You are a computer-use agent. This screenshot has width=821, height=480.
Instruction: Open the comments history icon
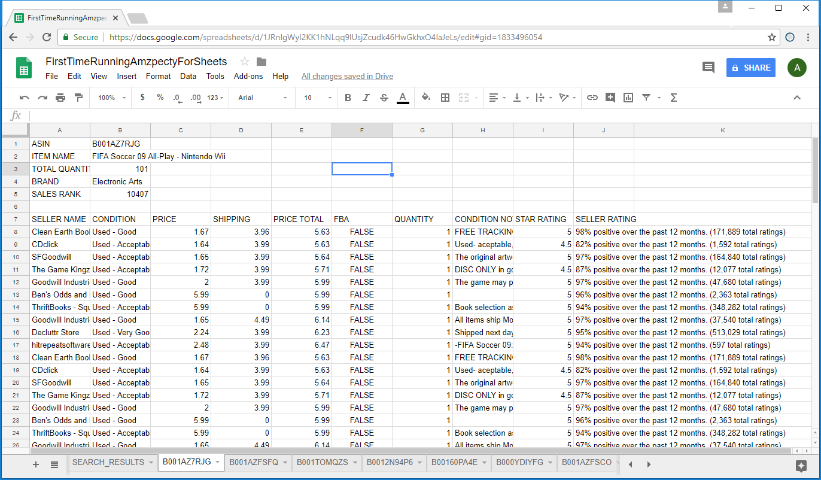pos(709,68)
